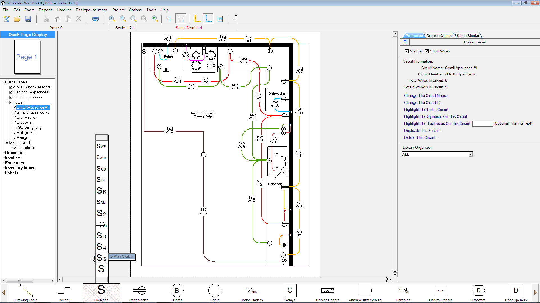Screen dimensions: 540x303
Task: Select the SDM dimmer switch symbol
Action: click(x=101, y=202)
